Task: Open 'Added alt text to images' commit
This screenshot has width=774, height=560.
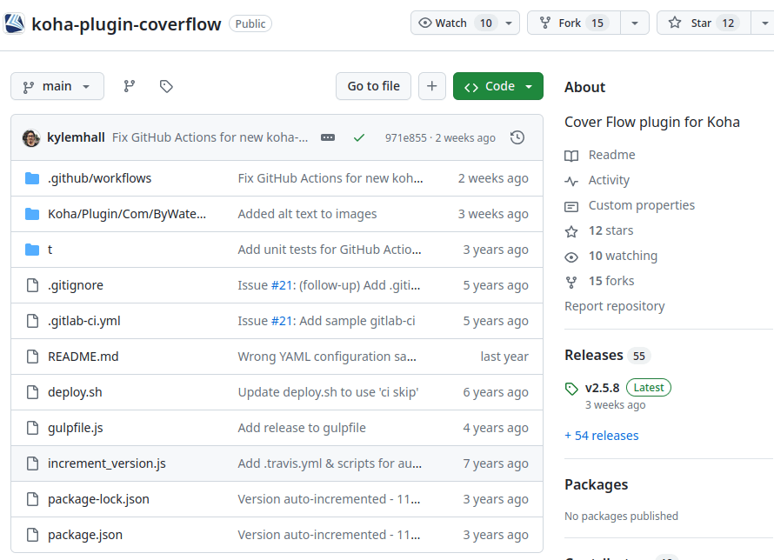Action: click(307, 214)
